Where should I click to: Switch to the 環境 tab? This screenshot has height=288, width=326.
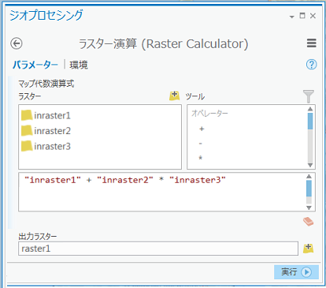click(79, 65)
